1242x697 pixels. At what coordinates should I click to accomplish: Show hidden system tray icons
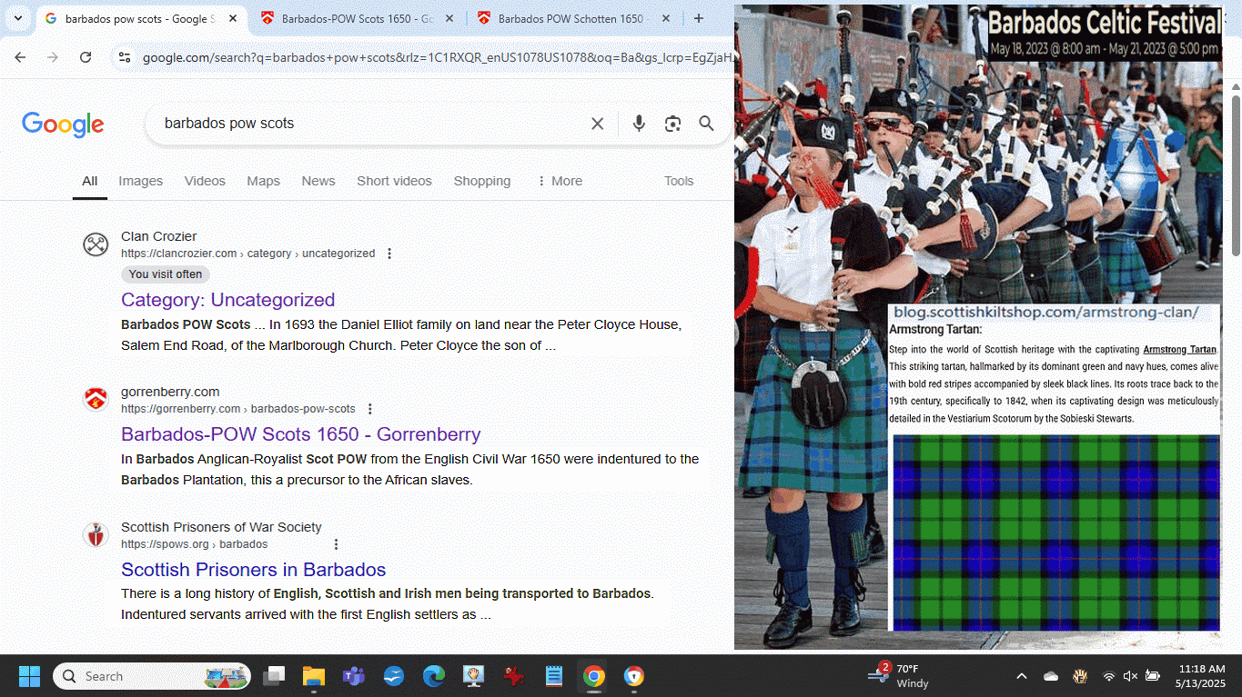click(1021, 676)
